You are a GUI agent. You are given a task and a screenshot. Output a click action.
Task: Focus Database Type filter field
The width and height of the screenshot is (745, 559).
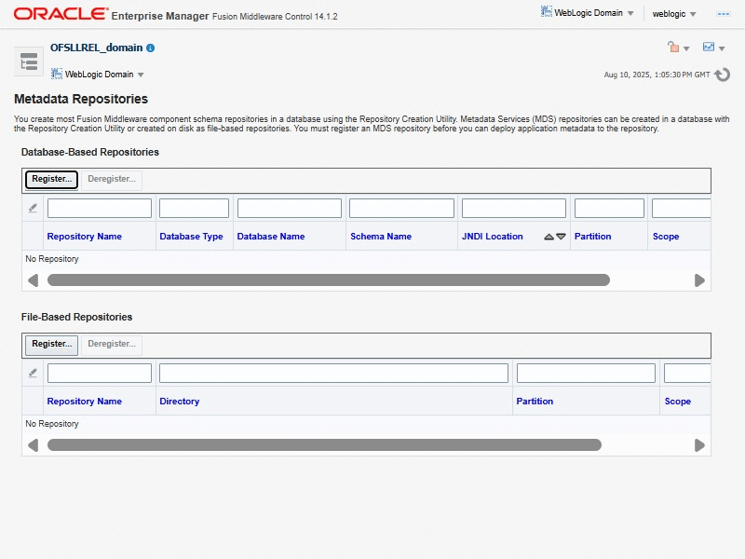coord(194,208)
